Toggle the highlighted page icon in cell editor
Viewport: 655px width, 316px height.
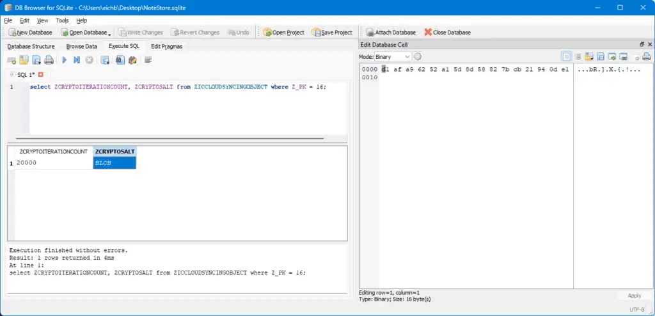coord(567,56)
